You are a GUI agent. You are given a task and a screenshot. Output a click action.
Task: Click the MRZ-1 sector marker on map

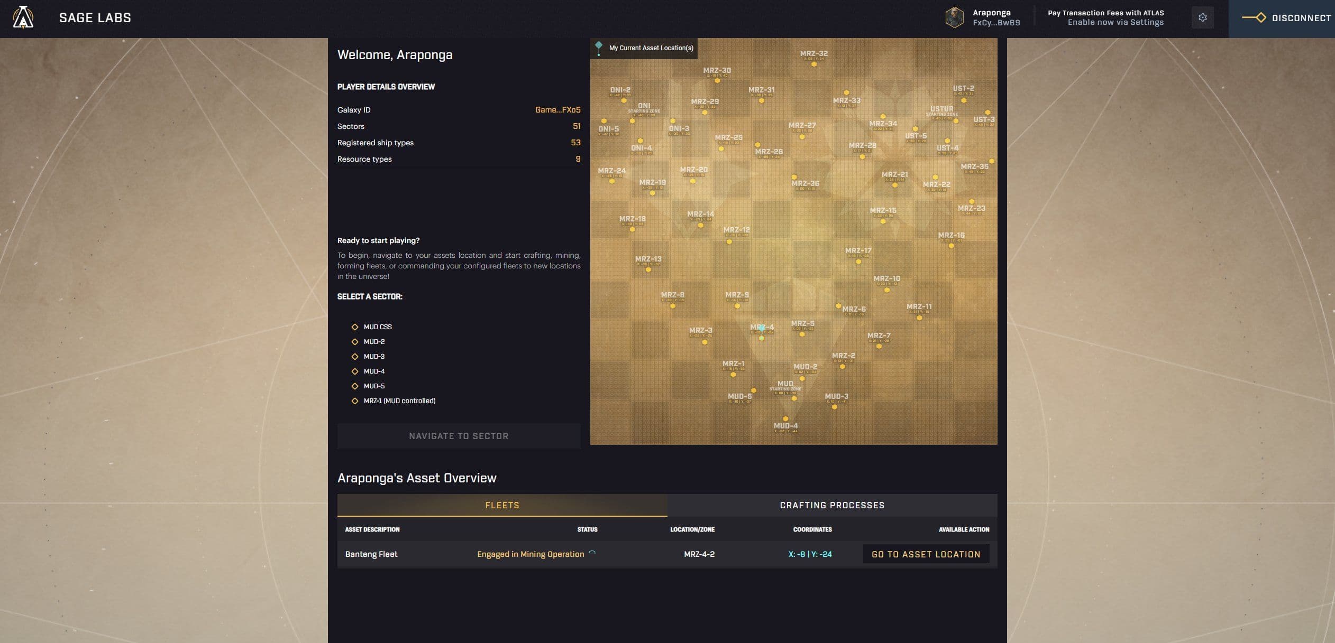point(733,375)
